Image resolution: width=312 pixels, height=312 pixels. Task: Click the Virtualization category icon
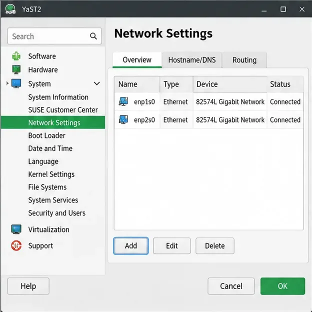pyautogui.click(x=16, y=229)
